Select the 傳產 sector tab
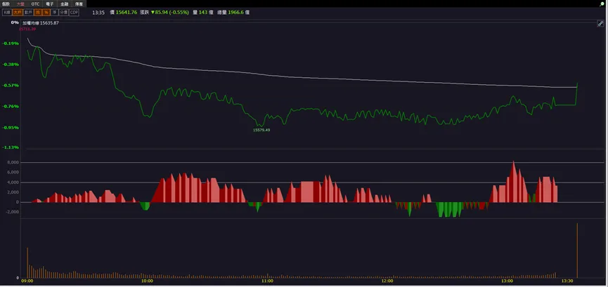 79,4
